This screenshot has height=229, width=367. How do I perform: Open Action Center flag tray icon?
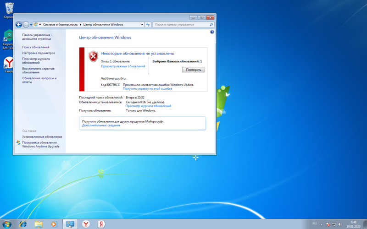(328, 224)
